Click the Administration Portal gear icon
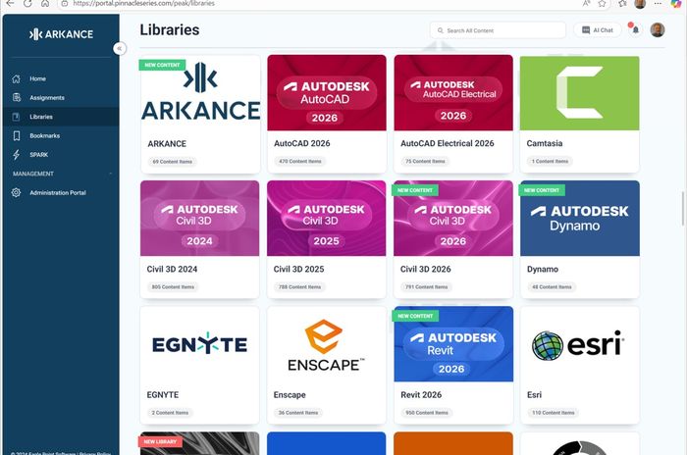 click(17, 192)
